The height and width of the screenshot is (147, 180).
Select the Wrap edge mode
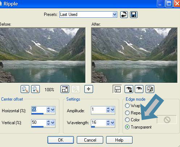tap(127, 106)
